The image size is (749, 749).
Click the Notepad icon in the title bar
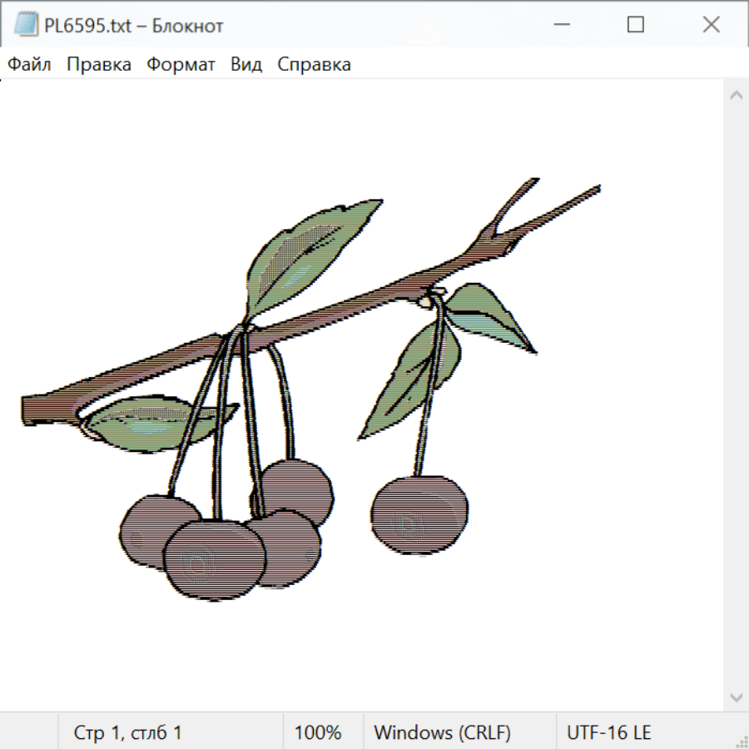[26, 25]
